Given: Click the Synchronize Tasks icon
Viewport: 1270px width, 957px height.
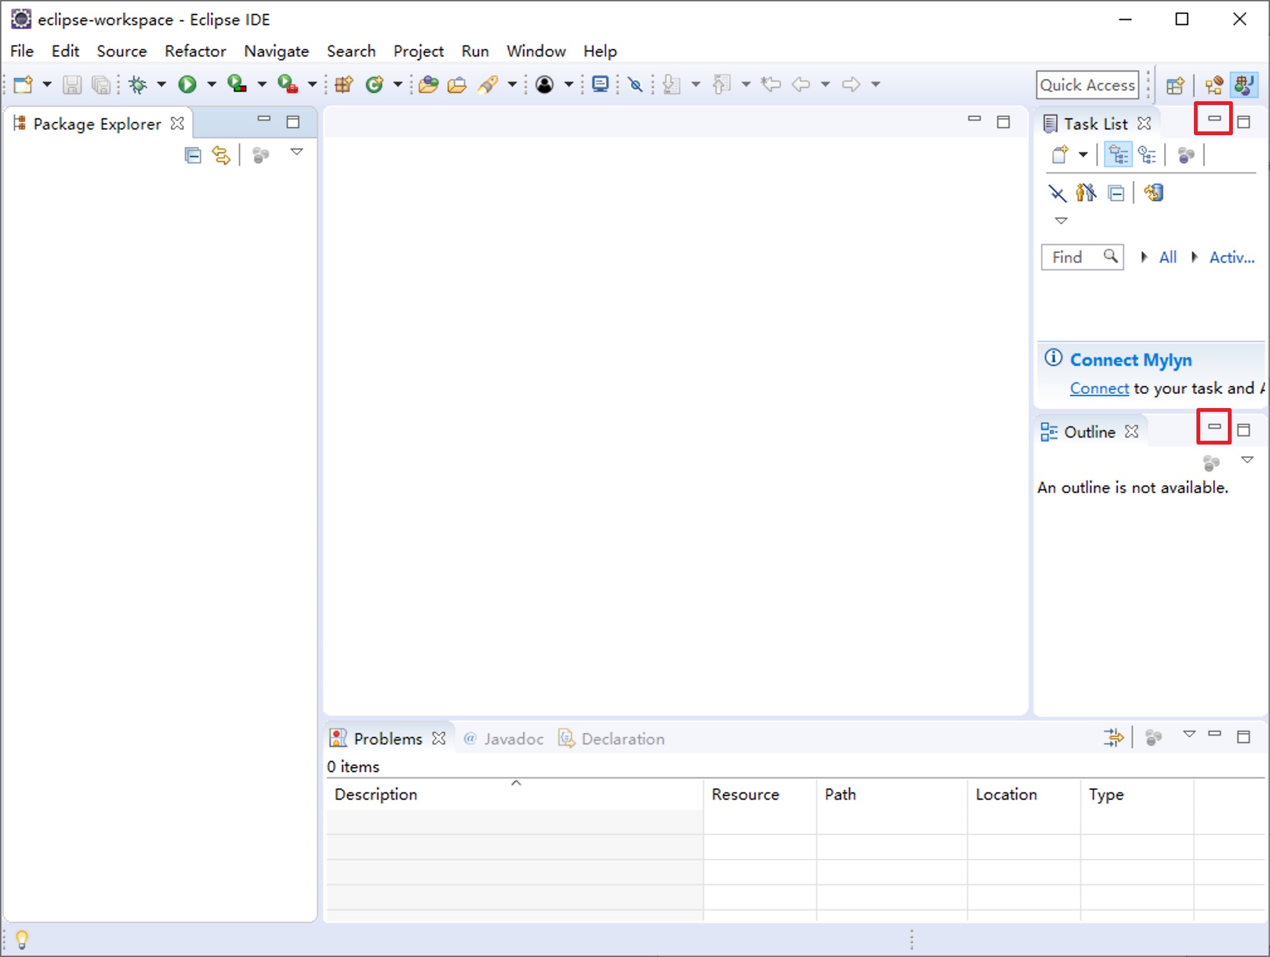Looking at the screenshot, I should [1154, 193].
